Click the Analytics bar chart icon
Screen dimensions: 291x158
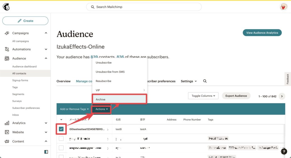coord(7,123)
